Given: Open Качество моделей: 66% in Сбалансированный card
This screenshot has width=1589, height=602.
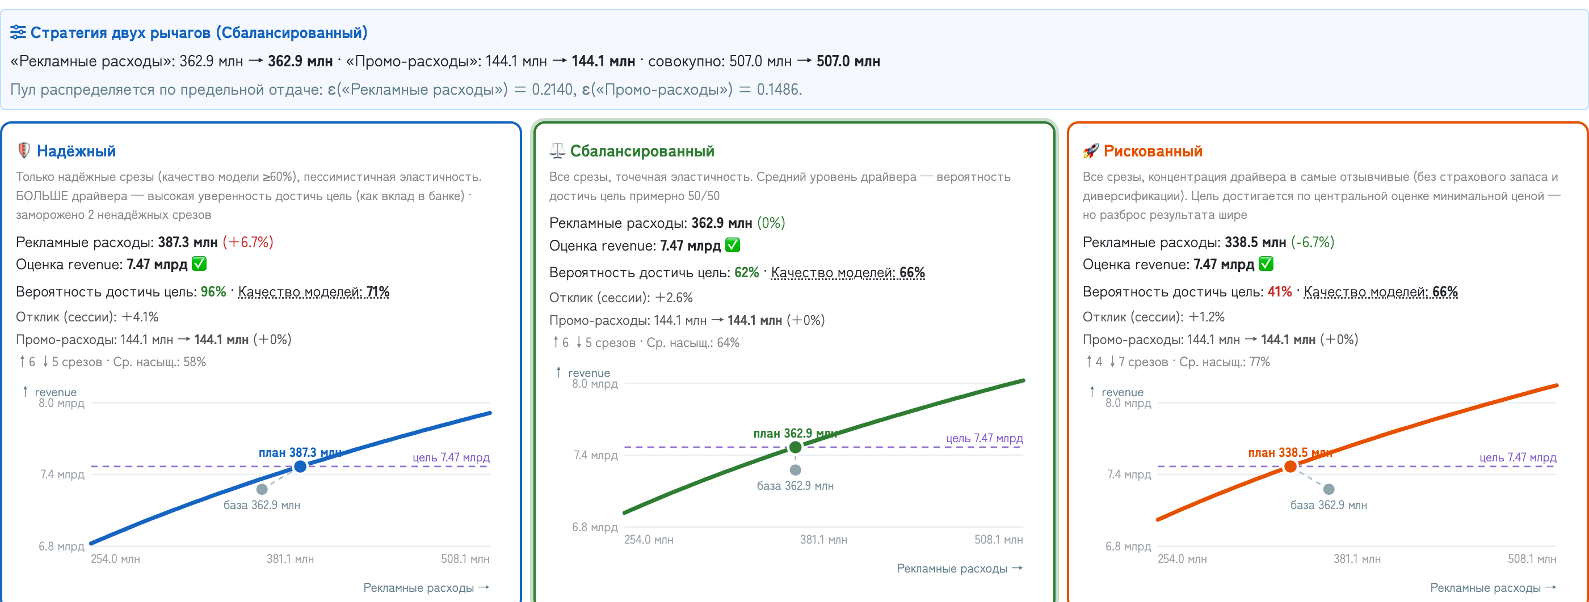Looking at the screenshot, I should click(847, 272).
